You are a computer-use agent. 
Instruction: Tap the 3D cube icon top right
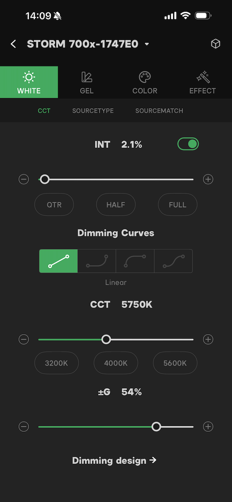point(216,44)
